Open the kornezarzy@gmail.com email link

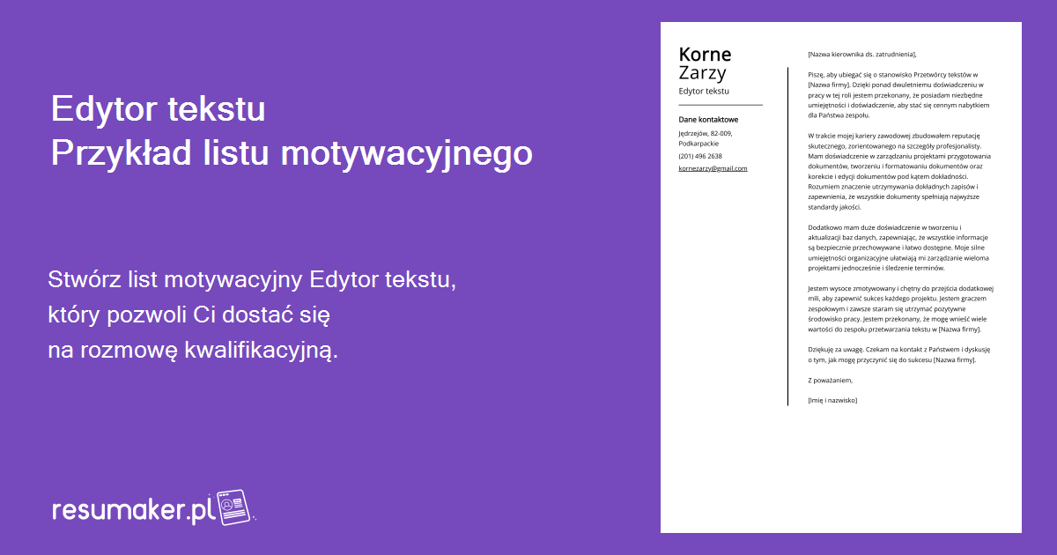pos(711,166)
